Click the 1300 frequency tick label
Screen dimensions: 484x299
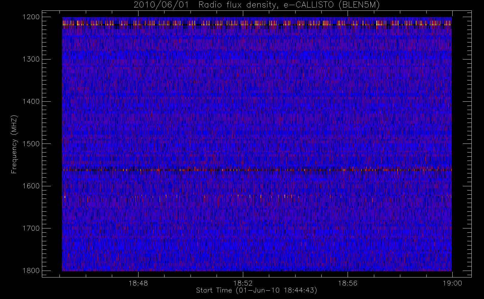pos(31,59)
